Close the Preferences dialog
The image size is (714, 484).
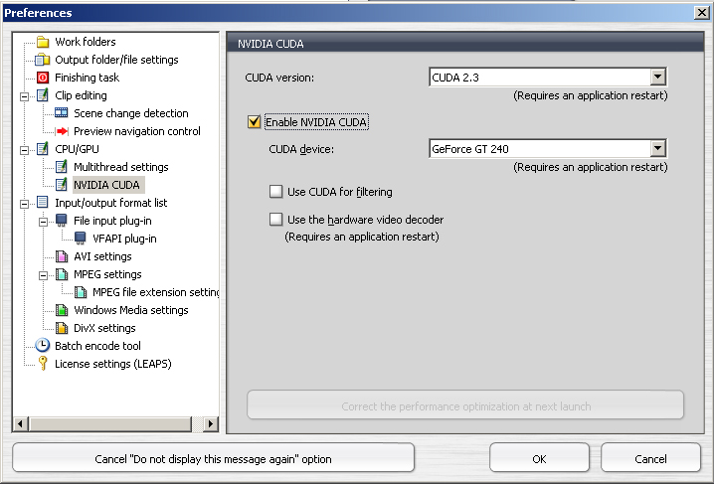(x=702, y=13)
